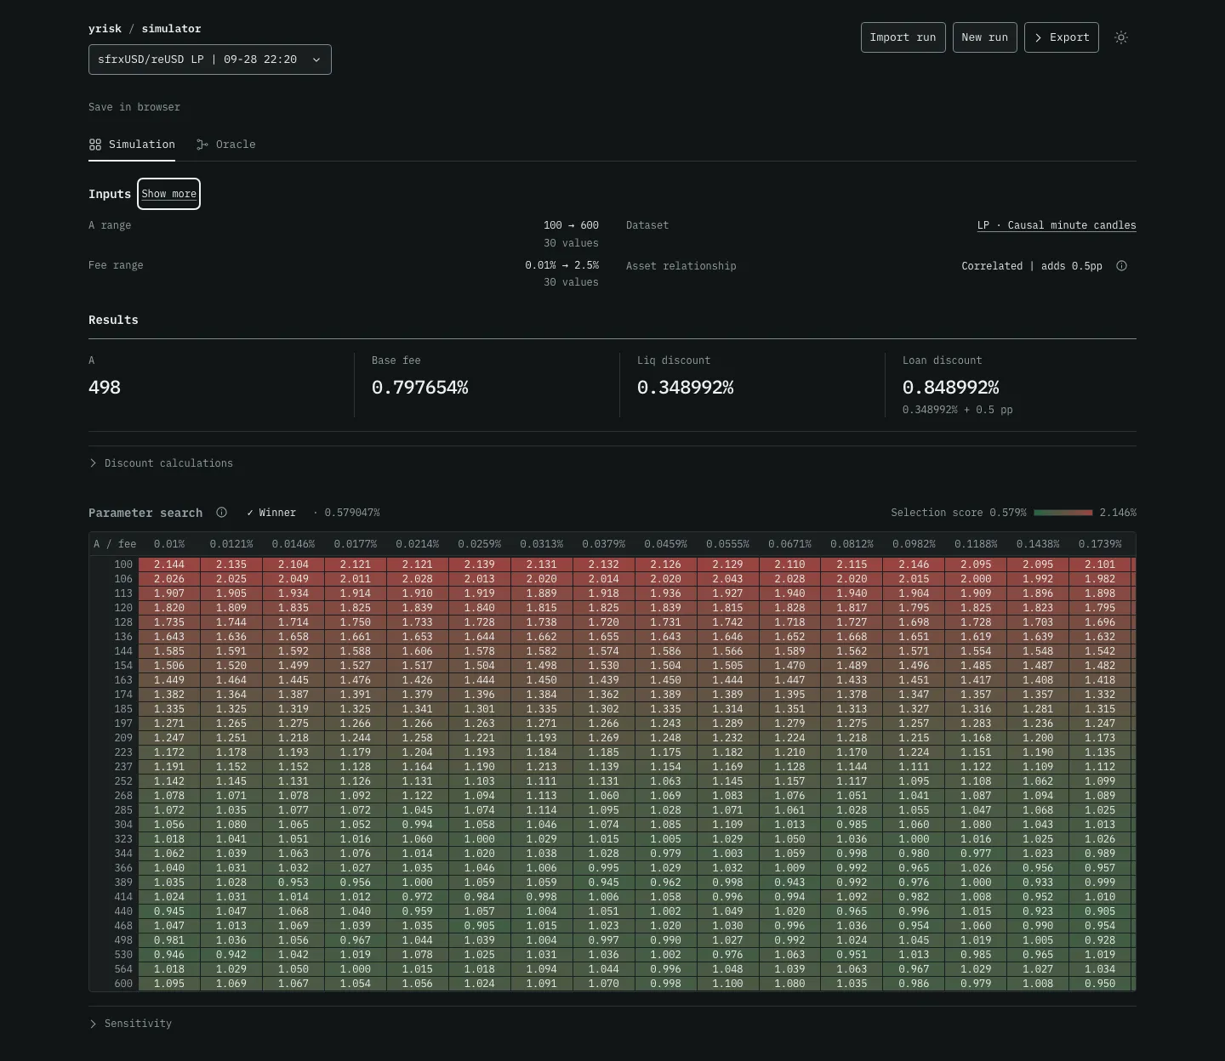Click the 0.0313% fee column header

tap(541, 544)
